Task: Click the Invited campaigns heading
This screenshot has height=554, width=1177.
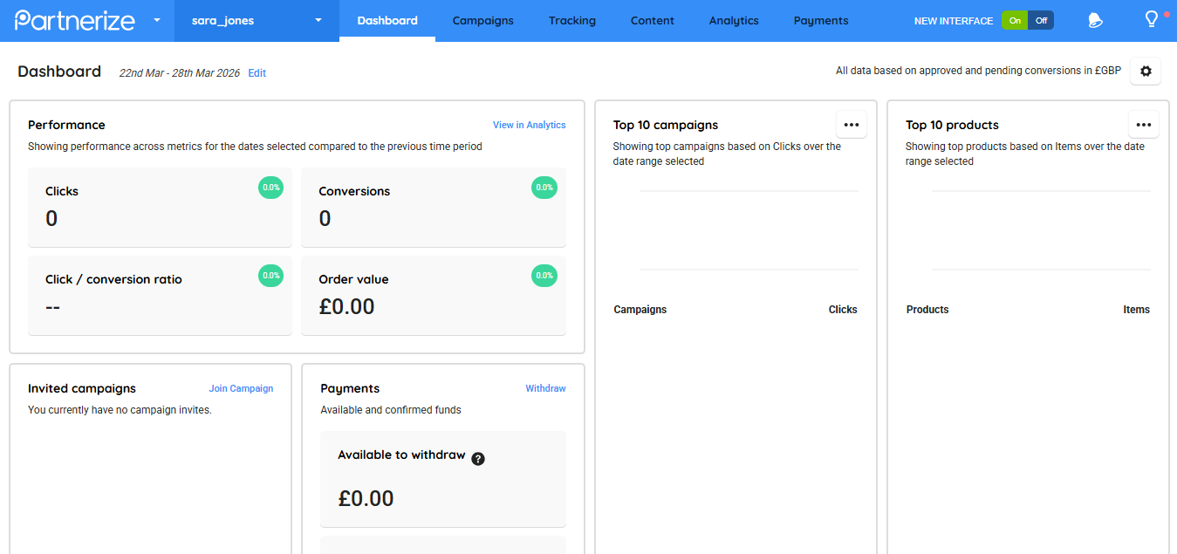Action: click(82, 388)
